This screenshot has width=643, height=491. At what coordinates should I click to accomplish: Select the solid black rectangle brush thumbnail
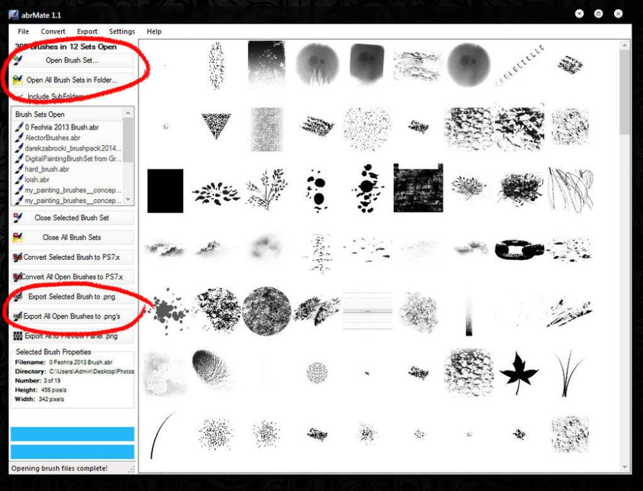pyautogui.click(x=165, y=191)
